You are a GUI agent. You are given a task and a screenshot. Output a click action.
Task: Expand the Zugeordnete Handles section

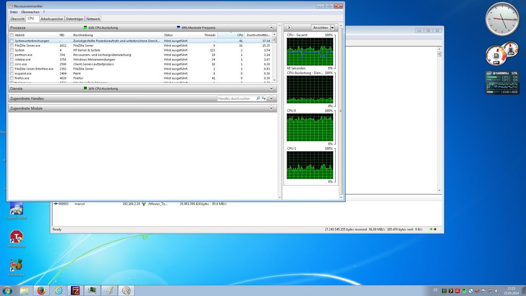[271, 98]
